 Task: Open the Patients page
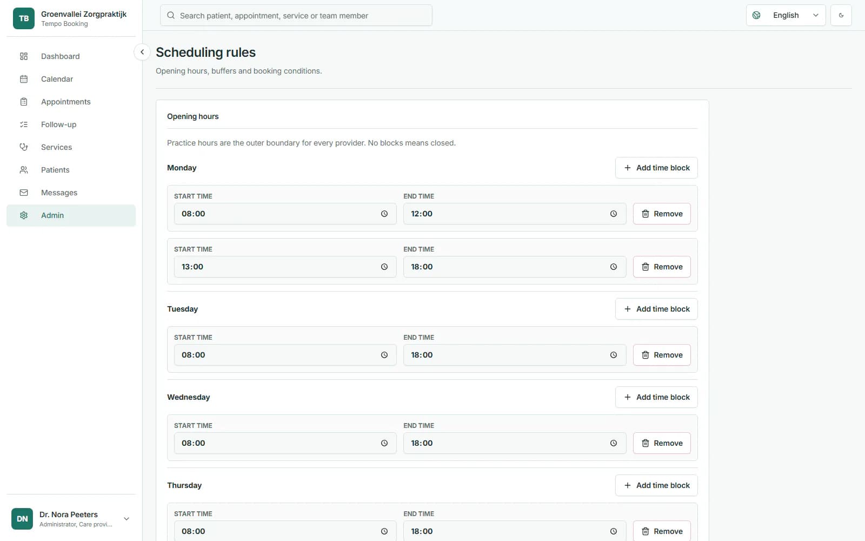point(71,170)
